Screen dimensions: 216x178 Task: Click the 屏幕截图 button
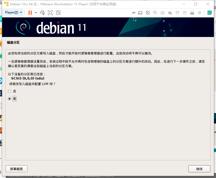point(16,169)
